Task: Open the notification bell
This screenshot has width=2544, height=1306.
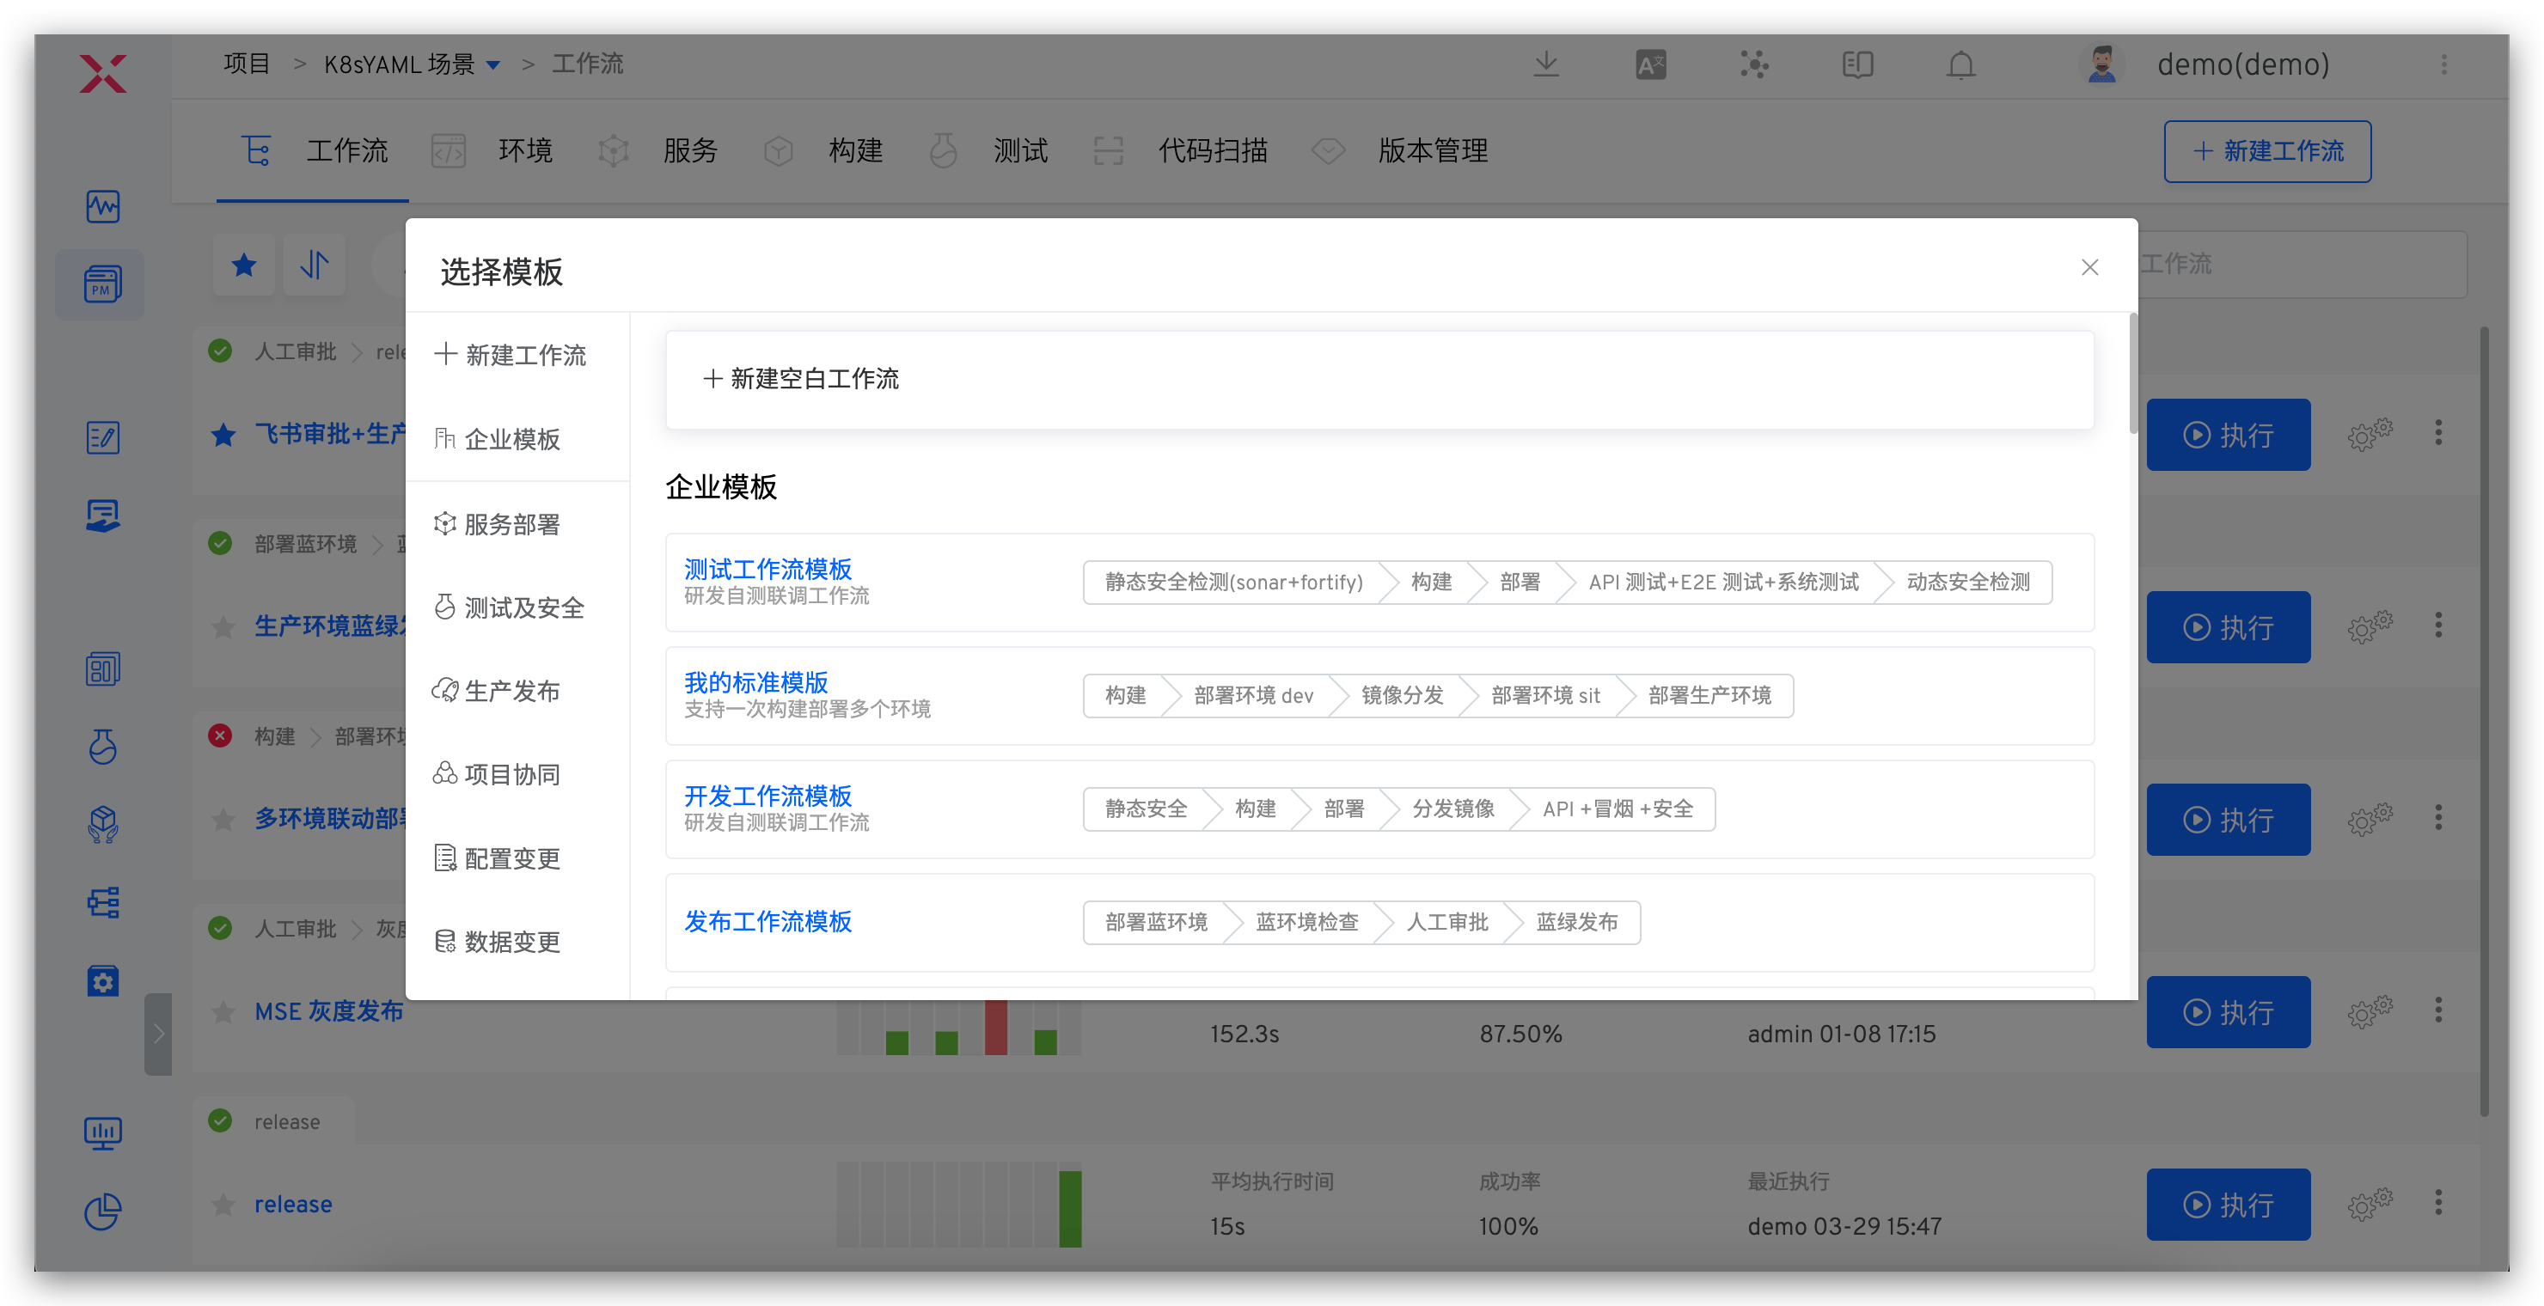Action: [1960, 64]
